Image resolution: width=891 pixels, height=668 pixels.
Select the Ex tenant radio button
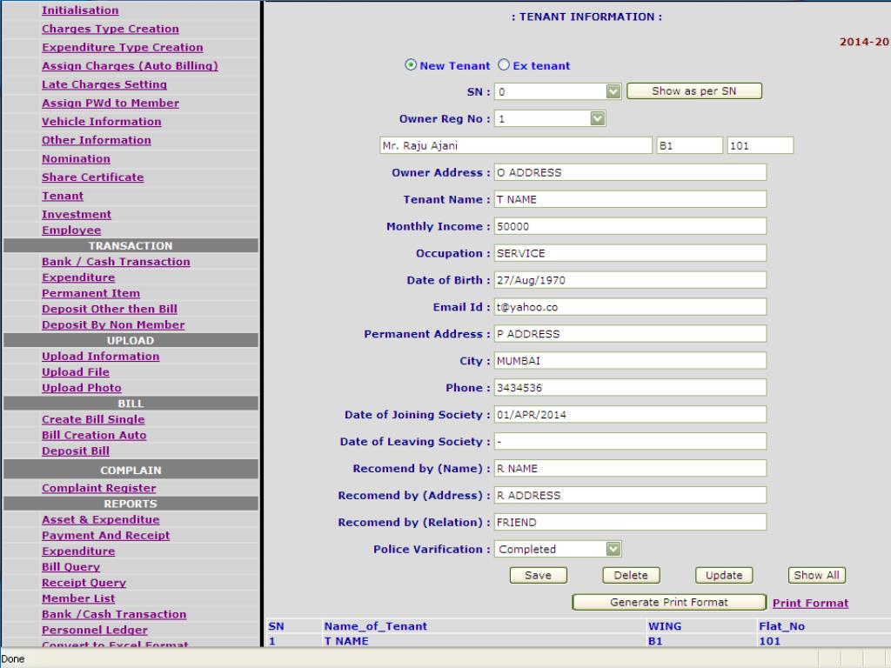coord(504,64)
